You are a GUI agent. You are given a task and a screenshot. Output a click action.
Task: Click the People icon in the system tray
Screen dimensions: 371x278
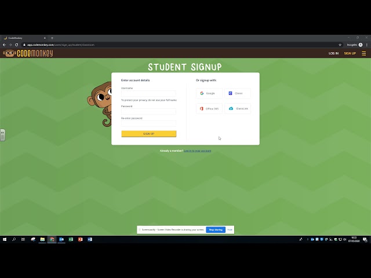tap(301, 239)
